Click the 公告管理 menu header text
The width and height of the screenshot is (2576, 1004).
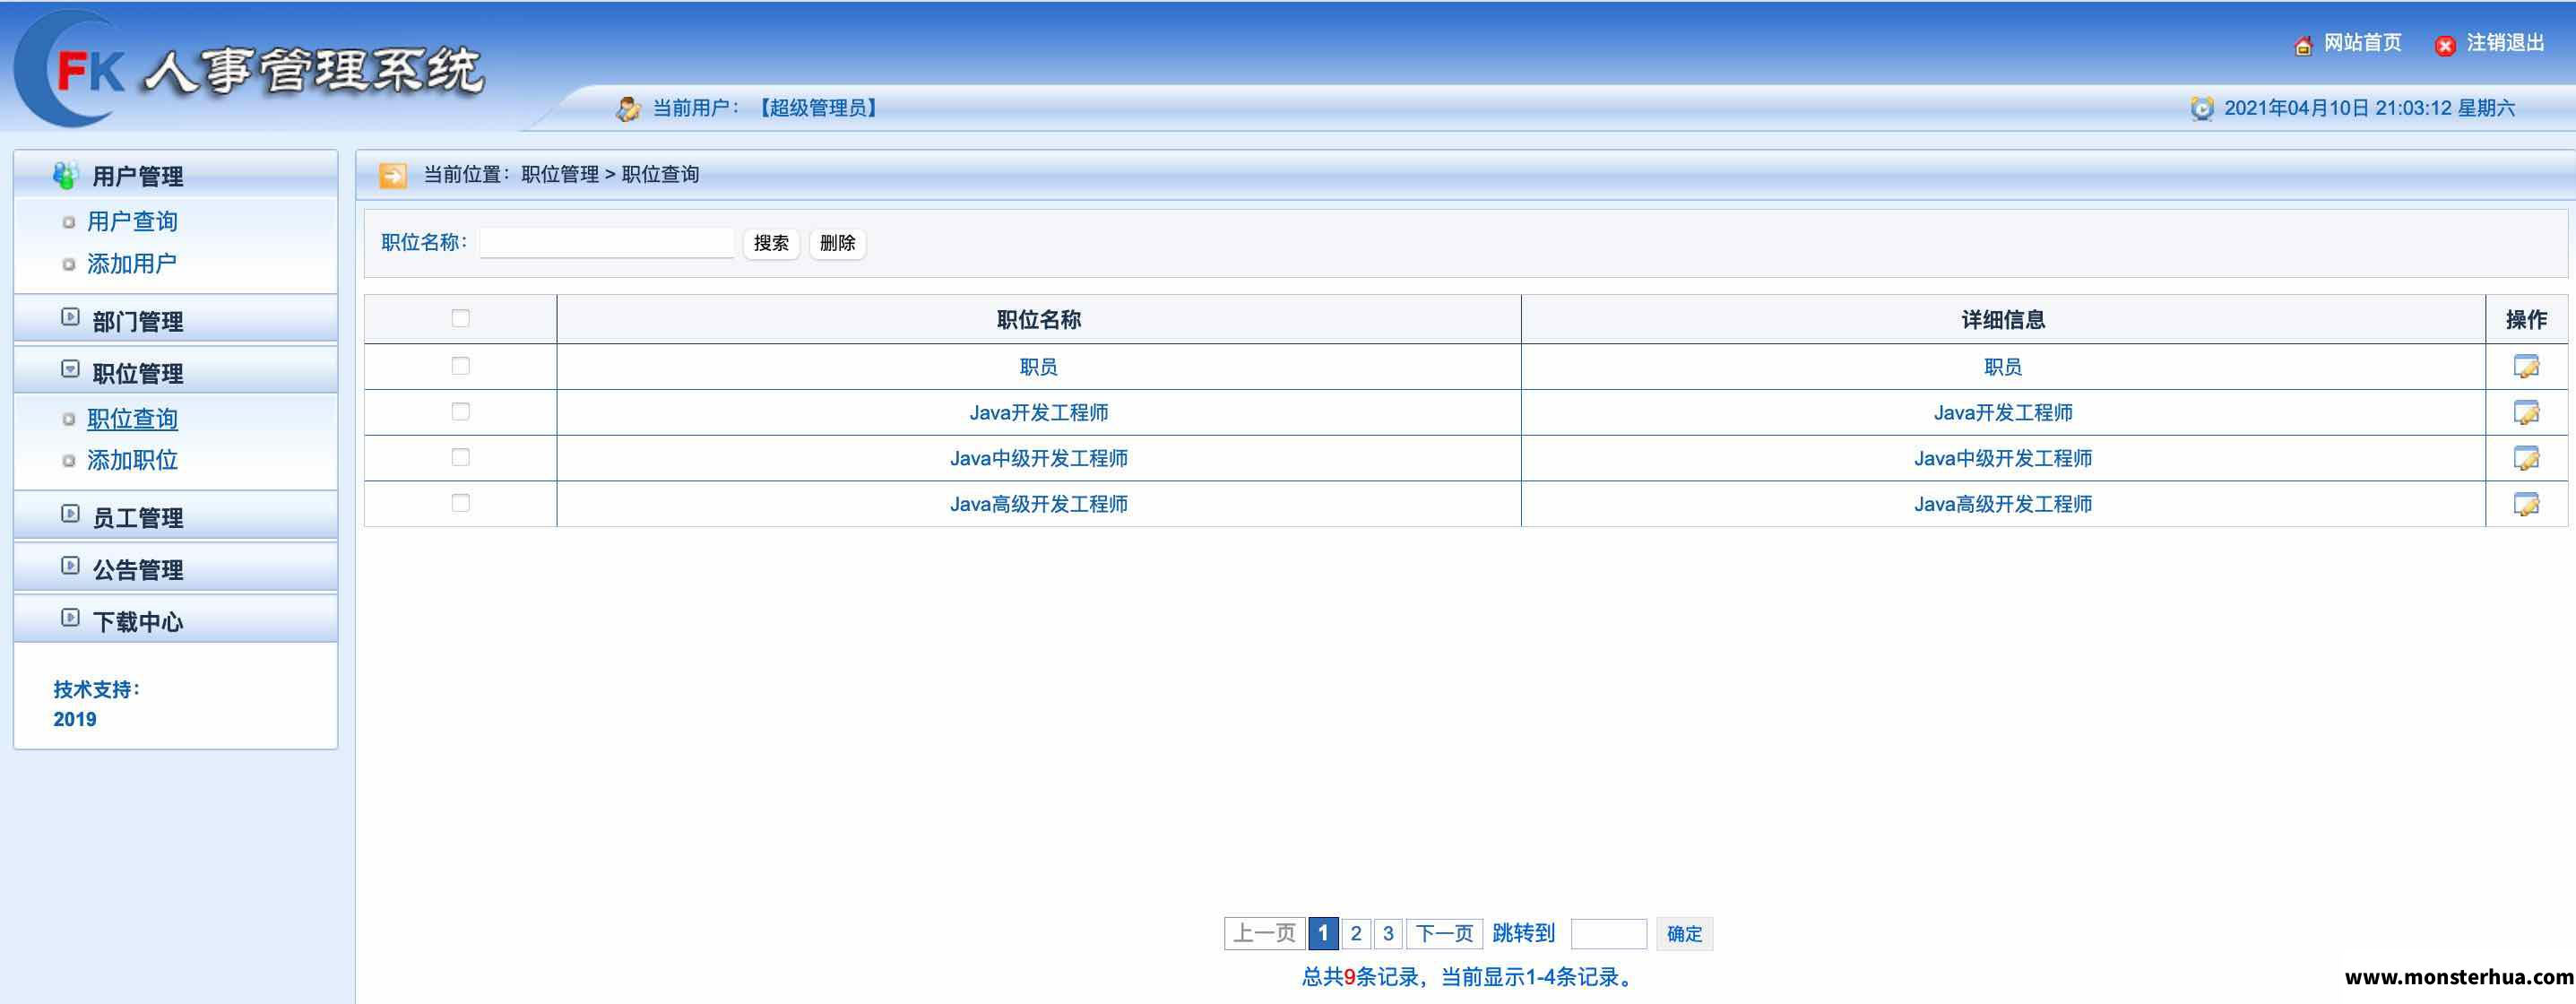coord(138,569)
